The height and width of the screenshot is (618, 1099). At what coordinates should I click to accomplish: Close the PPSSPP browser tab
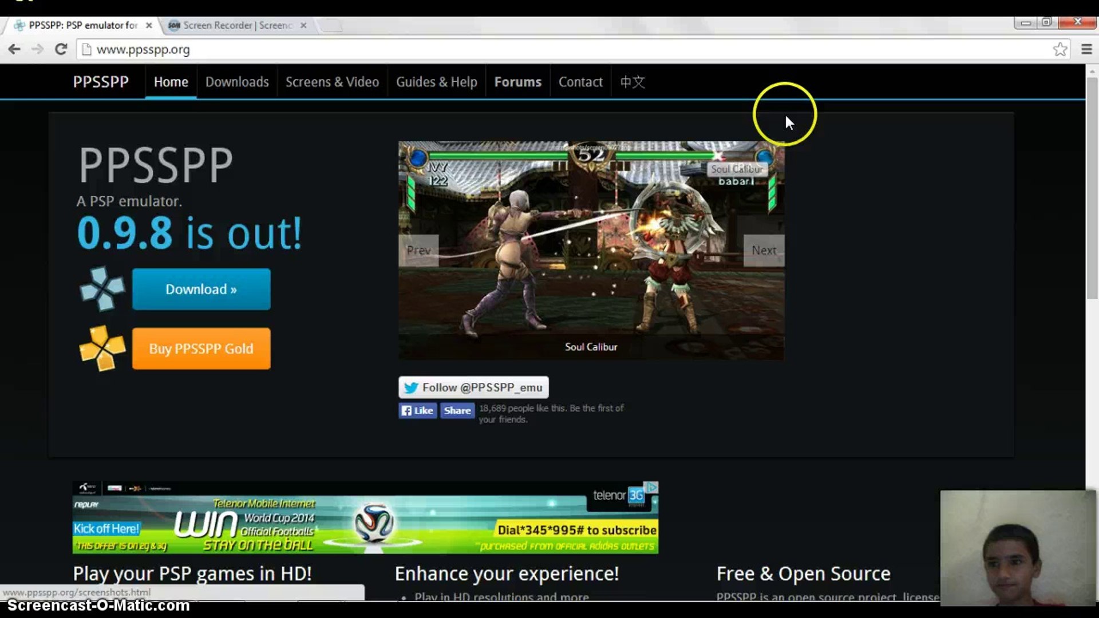[149, 25]
